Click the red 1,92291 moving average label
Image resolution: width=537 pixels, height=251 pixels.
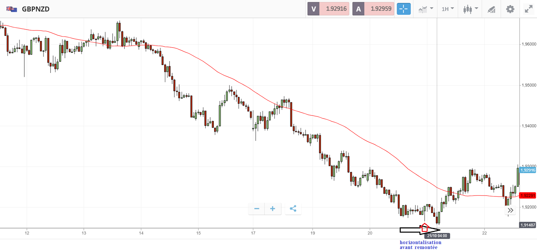528,196
